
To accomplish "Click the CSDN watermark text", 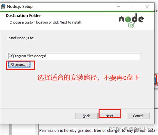I will pyautogui.click(x=131, y=129).
